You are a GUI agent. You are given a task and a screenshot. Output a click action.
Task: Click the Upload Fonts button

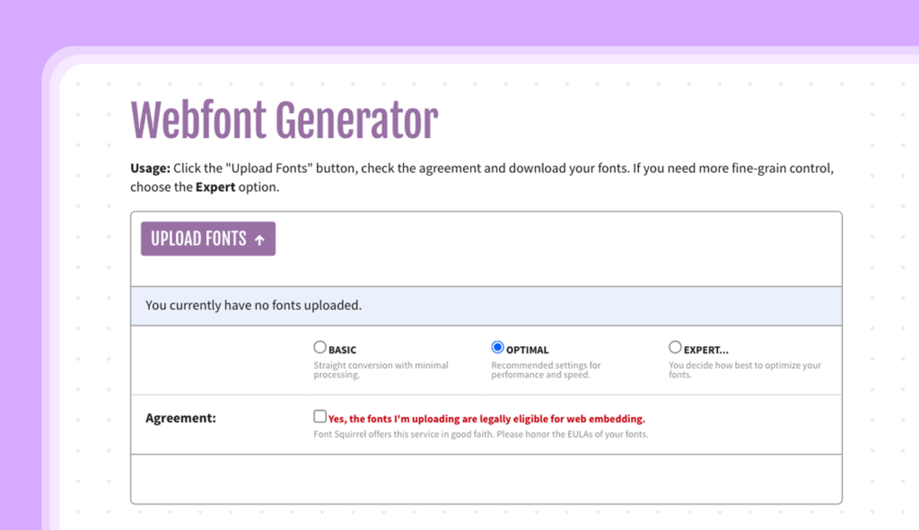[207, 238]
